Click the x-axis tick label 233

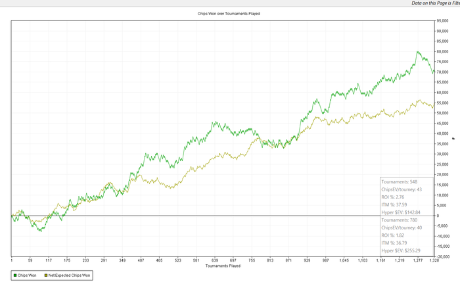(85, 260)
